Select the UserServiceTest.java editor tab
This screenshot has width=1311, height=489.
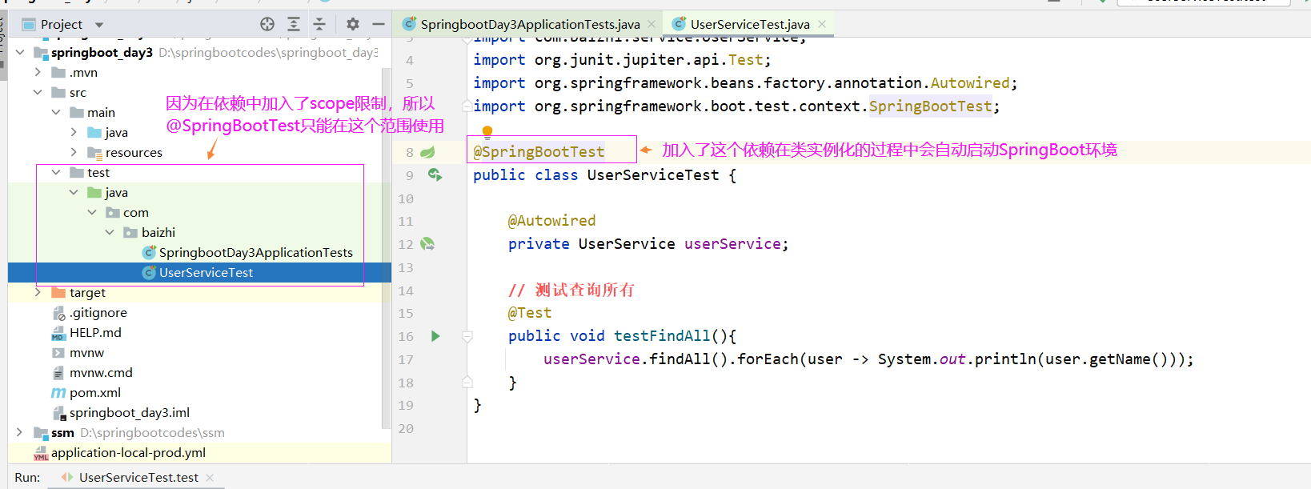(750, 24)
